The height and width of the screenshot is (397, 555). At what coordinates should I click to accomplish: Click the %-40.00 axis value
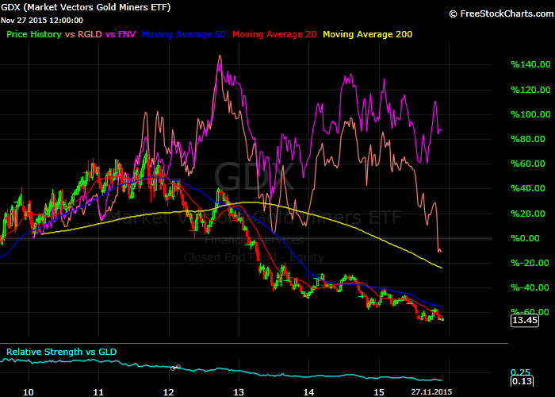pos(530,287)
